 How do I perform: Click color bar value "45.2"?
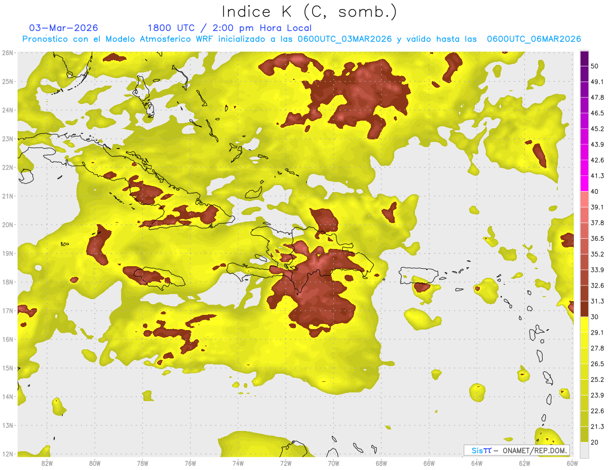[x=597, y=129]
